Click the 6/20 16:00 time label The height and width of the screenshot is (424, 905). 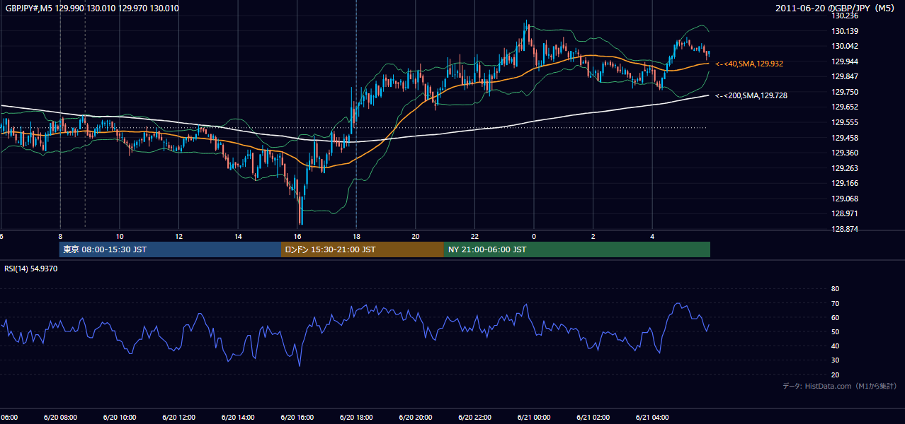[x=297, y=418]
